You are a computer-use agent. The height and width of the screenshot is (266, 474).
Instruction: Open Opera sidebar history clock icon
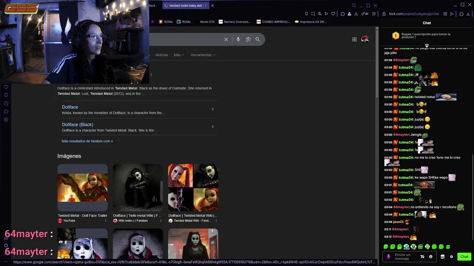6,103
